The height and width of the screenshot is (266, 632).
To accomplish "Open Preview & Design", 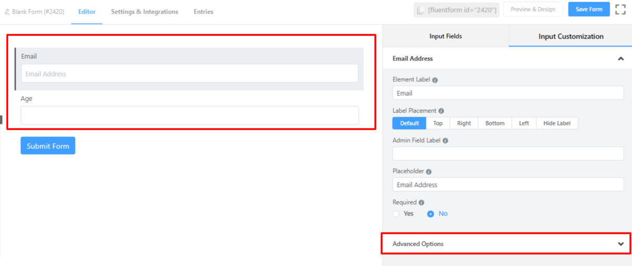I will tap(533, 9).
